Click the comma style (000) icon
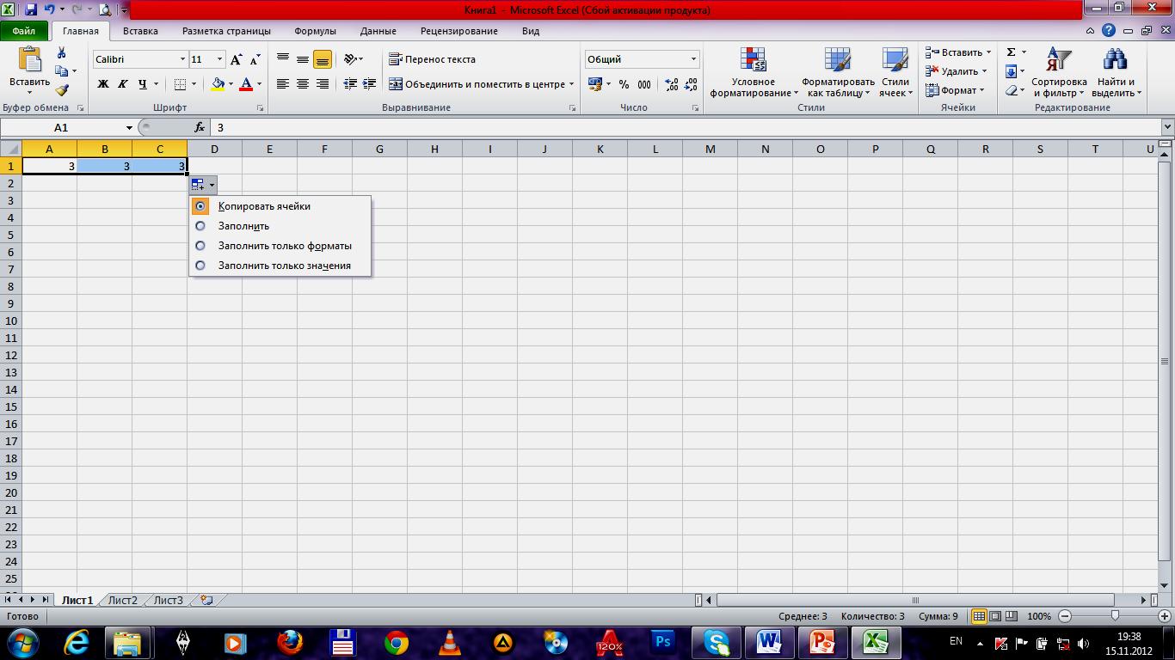The width and height of the screenshot is (1175, 660). [644, 84]
